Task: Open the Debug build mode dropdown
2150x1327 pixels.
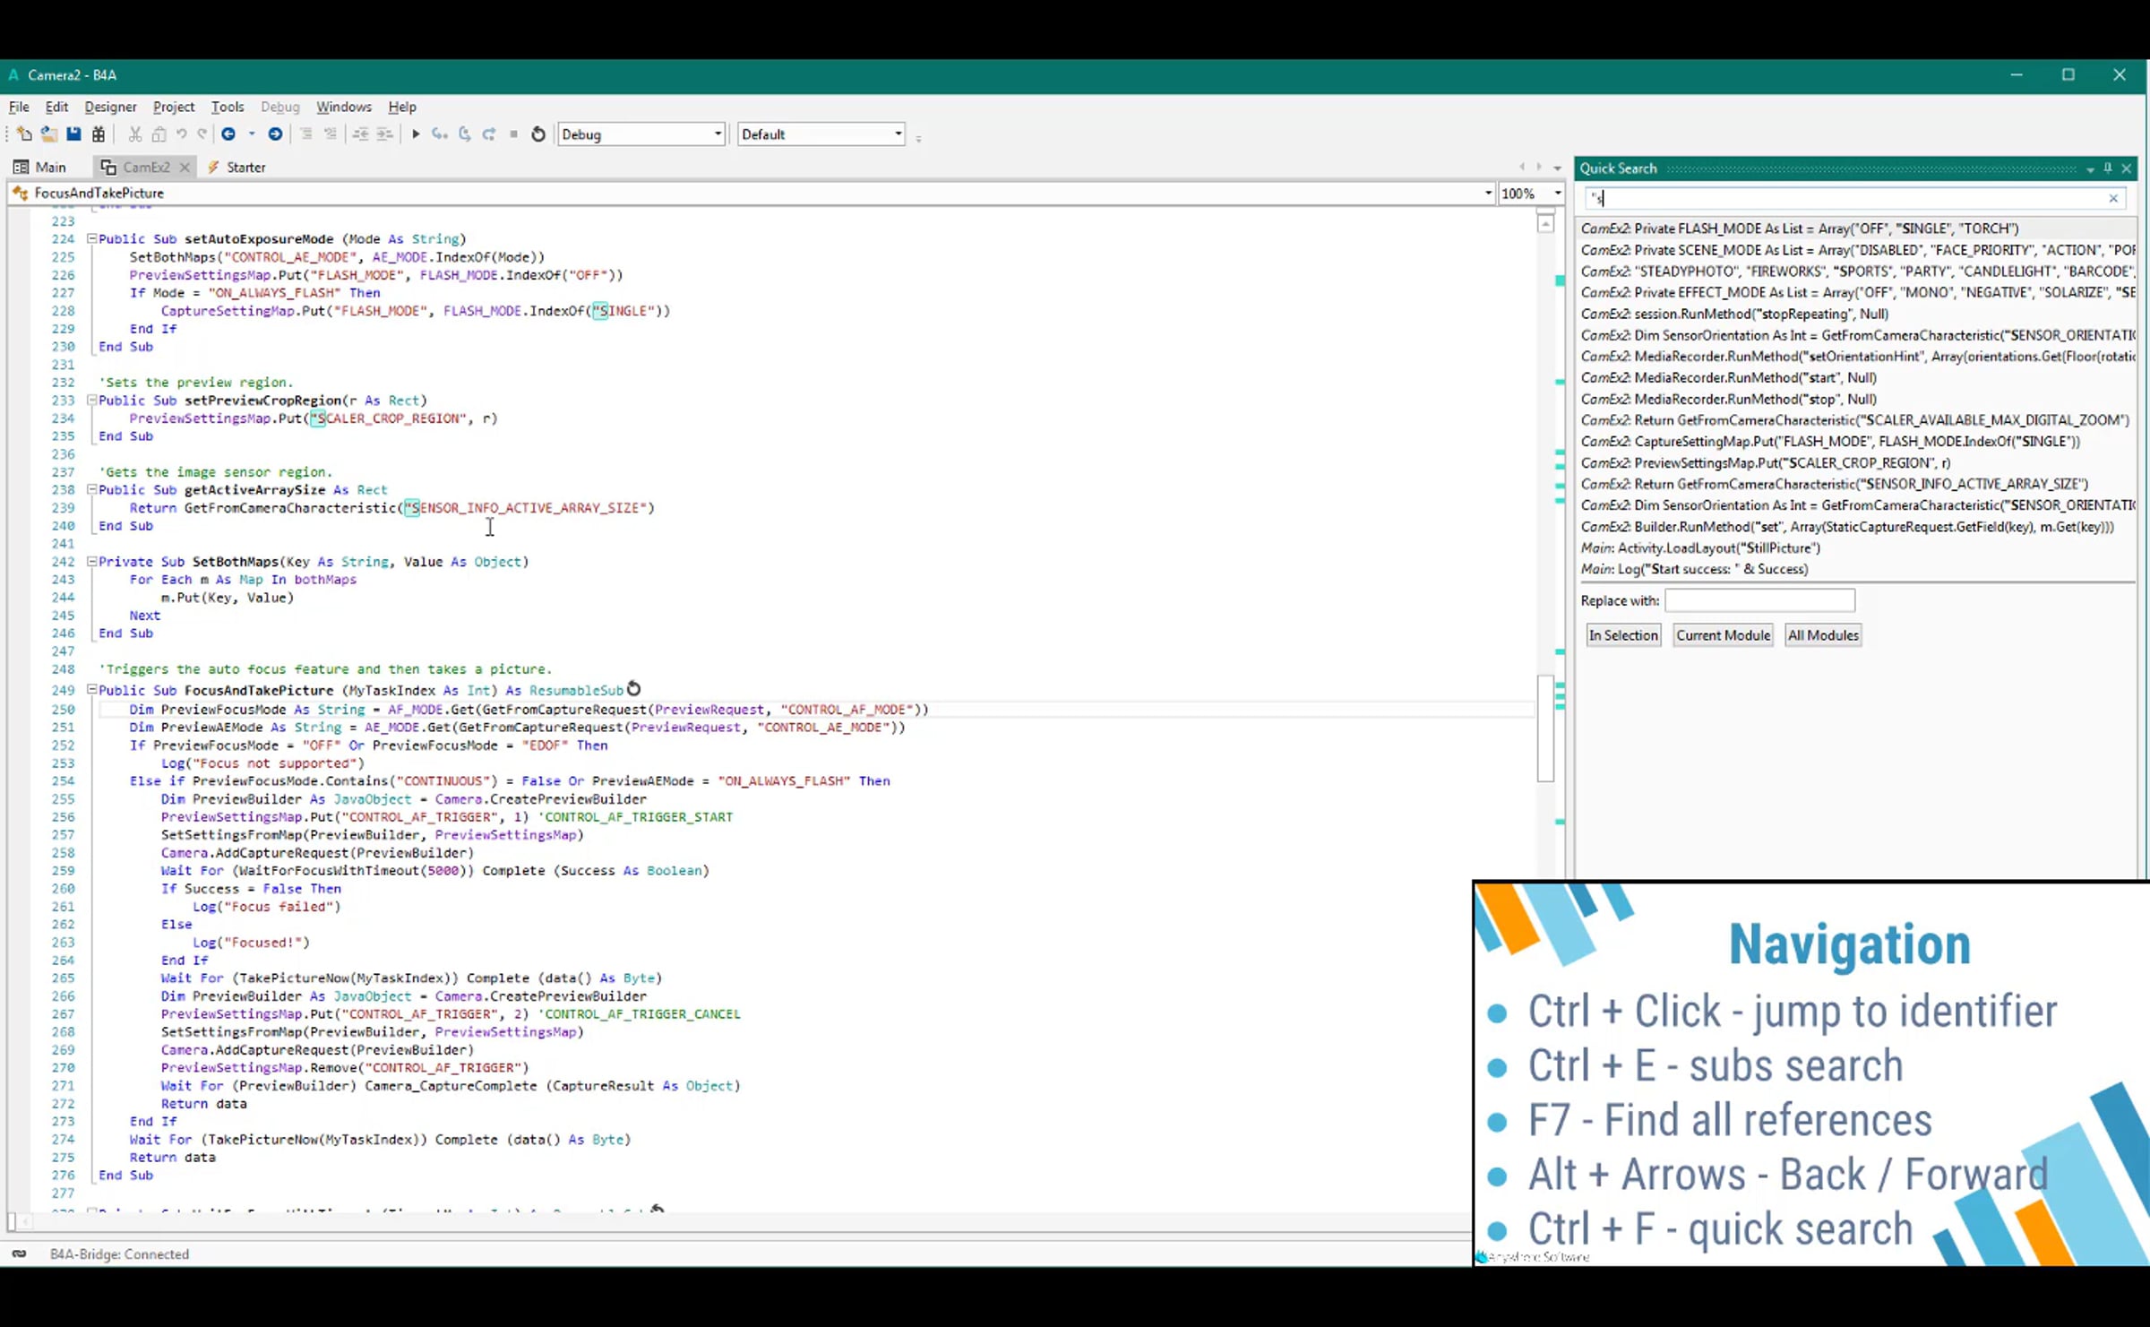Action: [x=717, y=134]
